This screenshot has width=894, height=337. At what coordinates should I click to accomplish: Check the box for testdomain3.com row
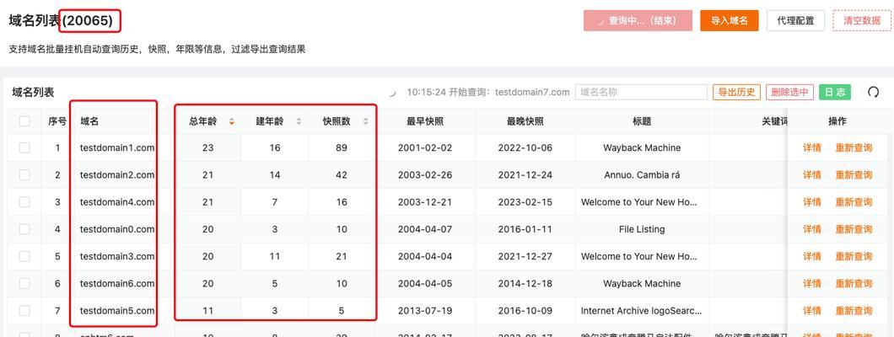[x=24, y=257]
